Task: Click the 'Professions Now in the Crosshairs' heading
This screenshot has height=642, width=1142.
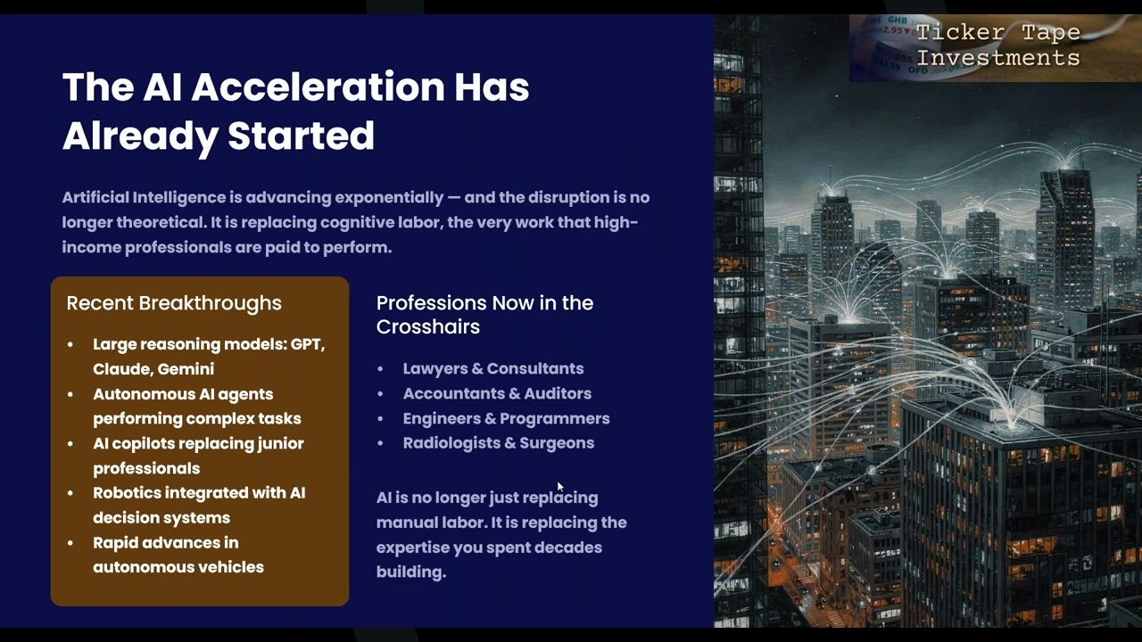Action: pyautogui.click(x=484, y=315)
